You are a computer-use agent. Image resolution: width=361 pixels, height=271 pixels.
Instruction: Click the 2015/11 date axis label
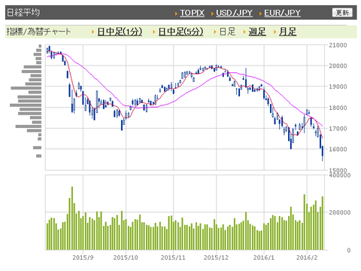(173, 257)
